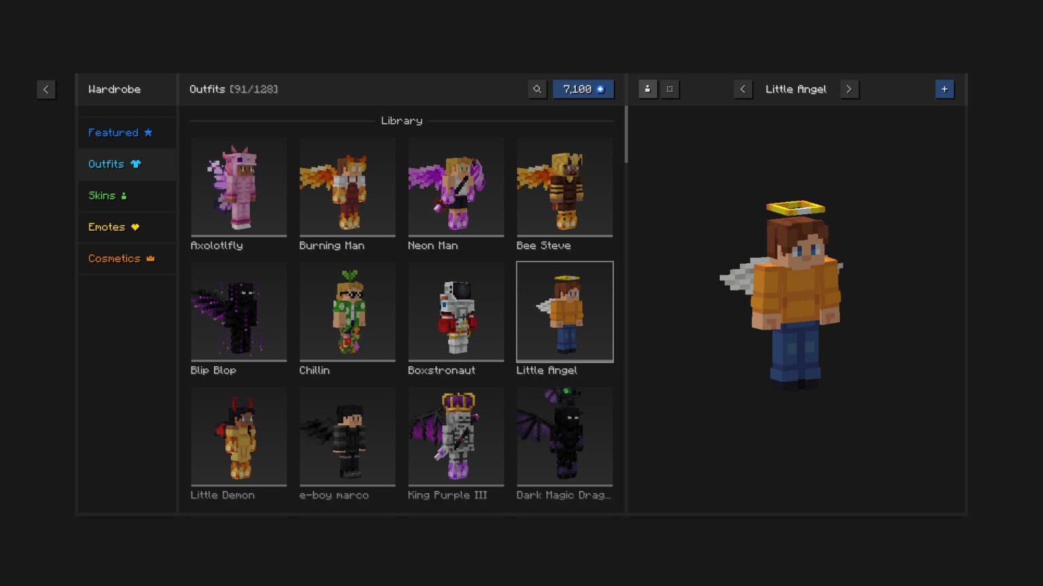Select the Featured category
The width and height of the screenshot is (1043, 586).
click(113, 132)
